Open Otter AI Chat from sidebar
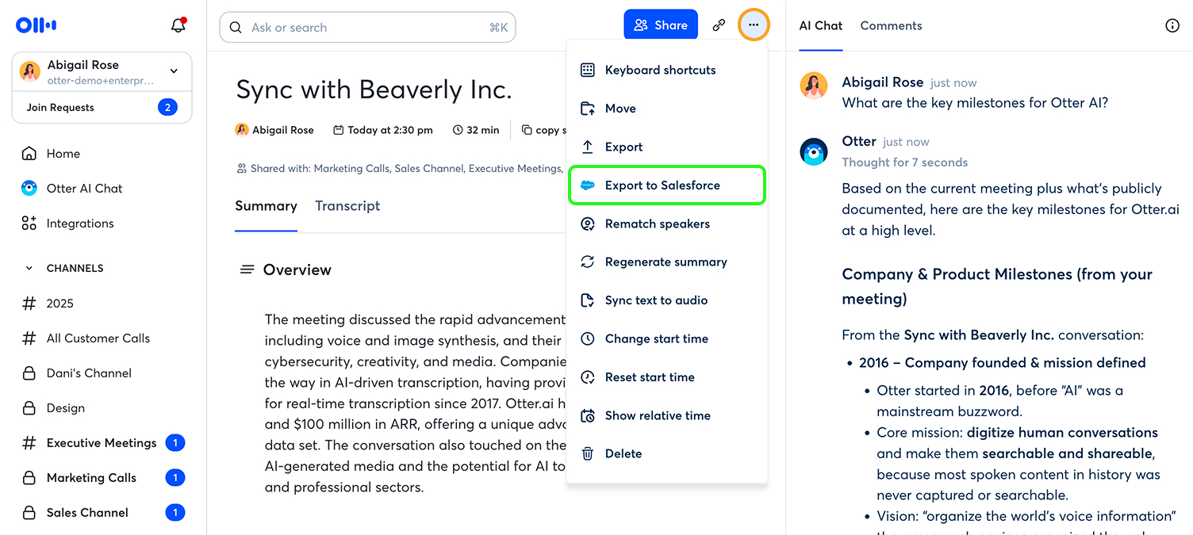The width and height of the screenshot is (1193, 535). [x=84, y=189]
